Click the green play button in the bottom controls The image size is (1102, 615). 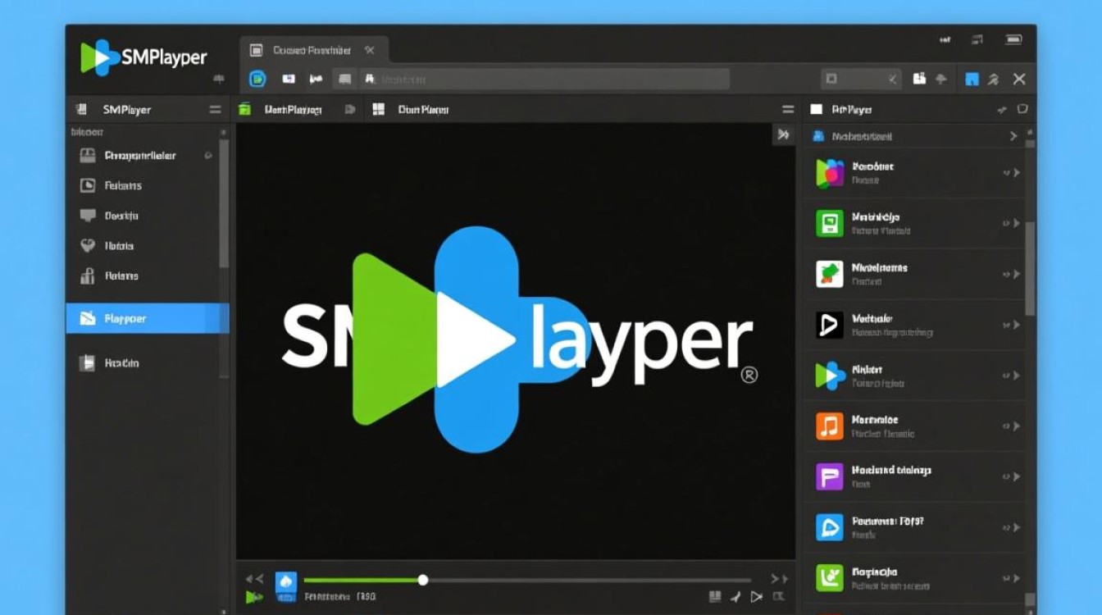(254, 598)
